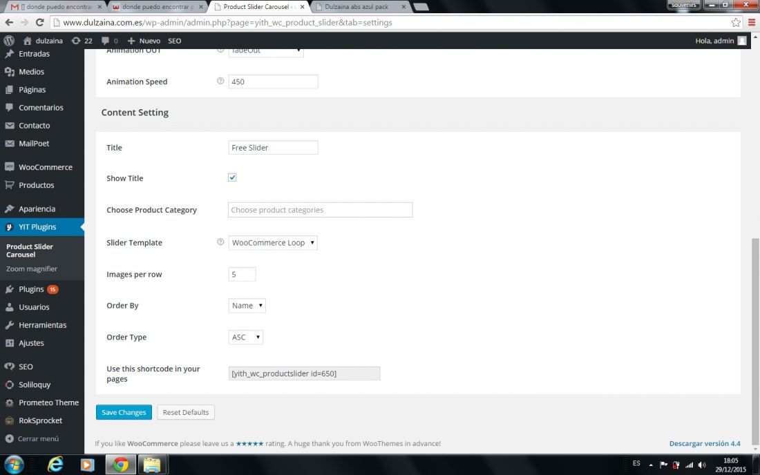Click the Páginas pages icon in sidebar

pyautogui.click(x=9, y=90)
